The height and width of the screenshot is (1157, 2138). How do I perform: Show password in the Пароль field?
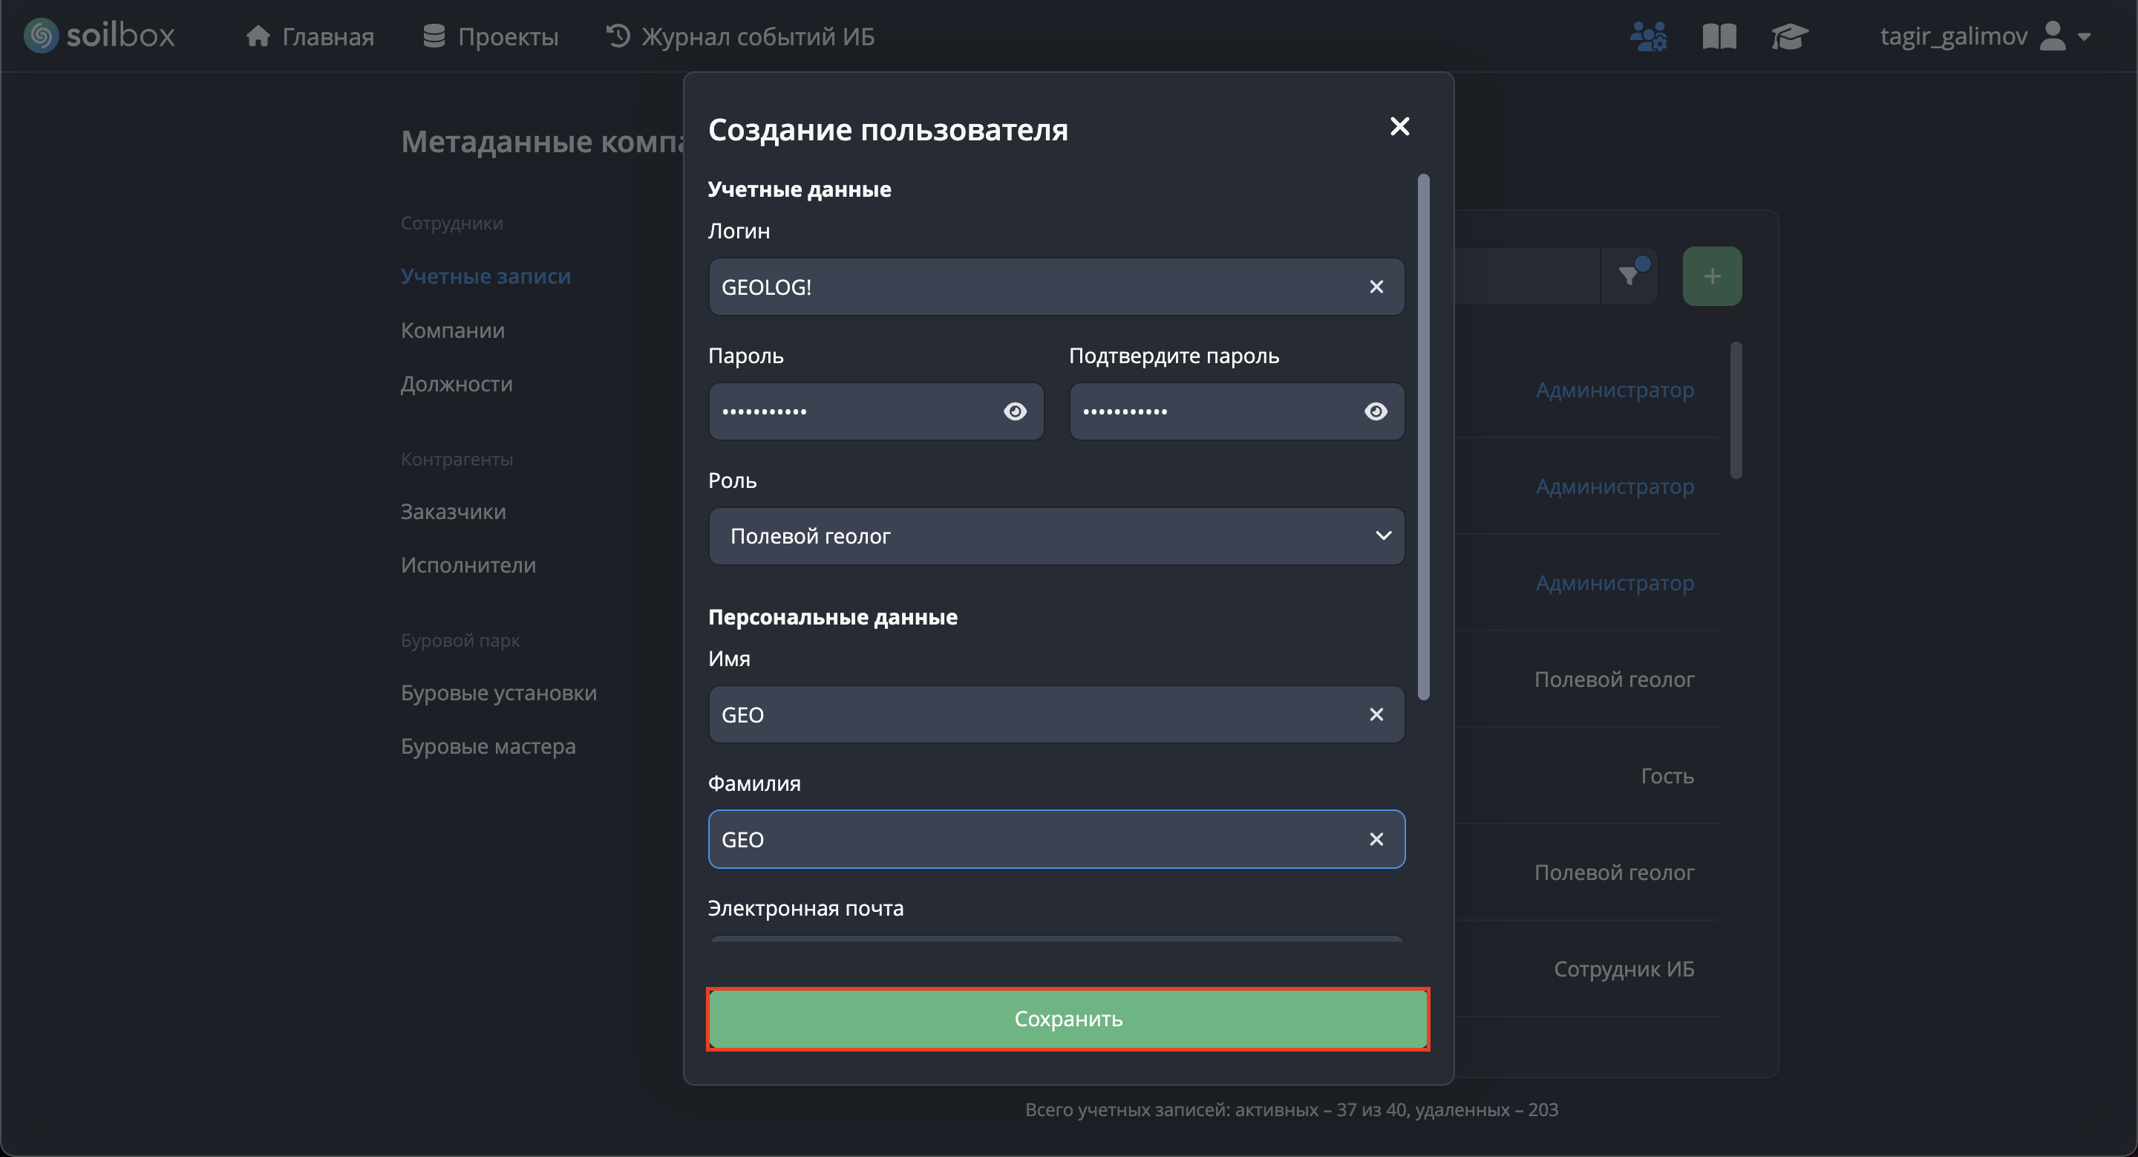[1014, 411]
